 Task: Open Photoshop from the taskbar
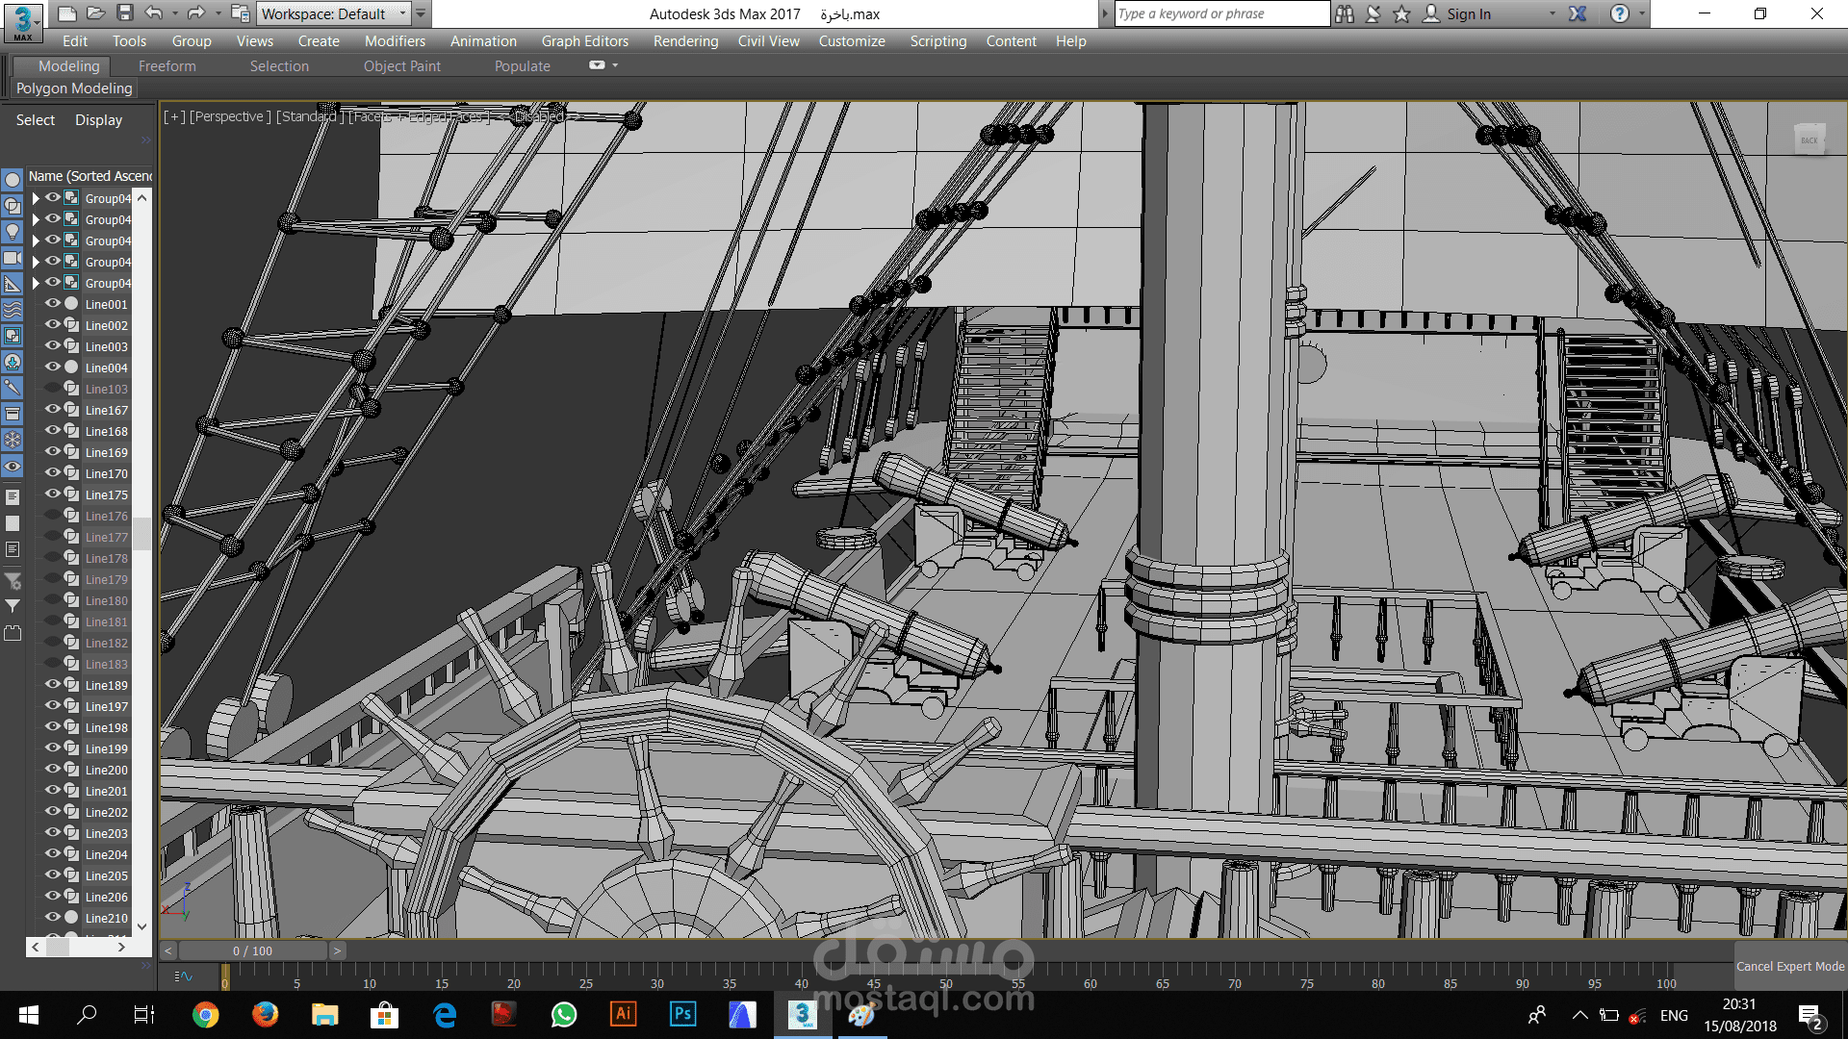coord(682,1014)
